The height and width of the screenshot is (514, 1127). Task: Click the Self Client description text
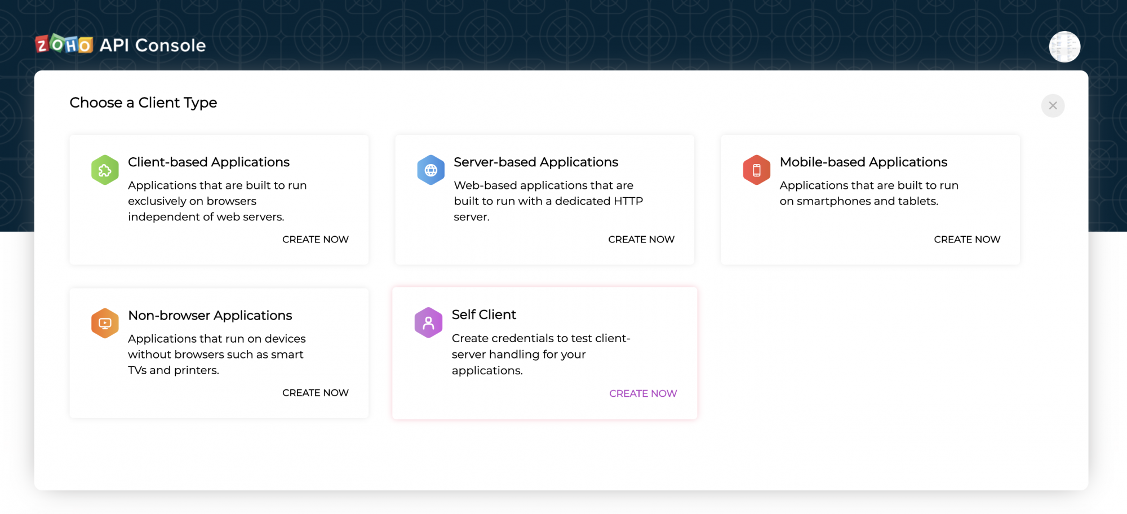click(x=540, y=354)
